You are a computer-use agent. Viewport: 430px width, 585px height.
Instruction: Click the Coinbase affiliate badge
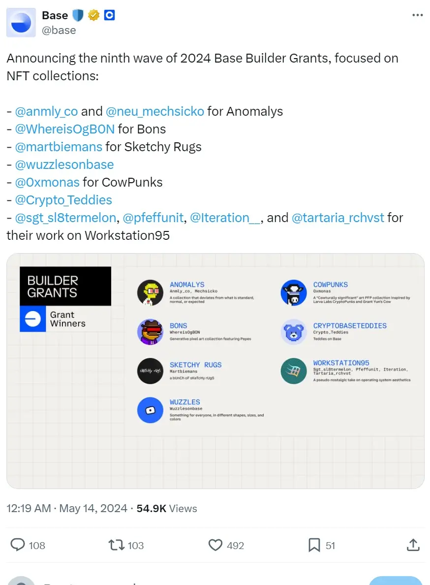tap(109, 15)
